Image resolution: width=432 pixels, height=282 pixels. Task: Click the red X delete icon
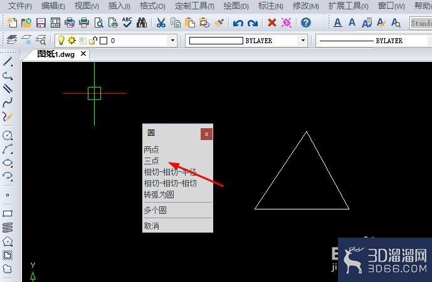(272, 23)
